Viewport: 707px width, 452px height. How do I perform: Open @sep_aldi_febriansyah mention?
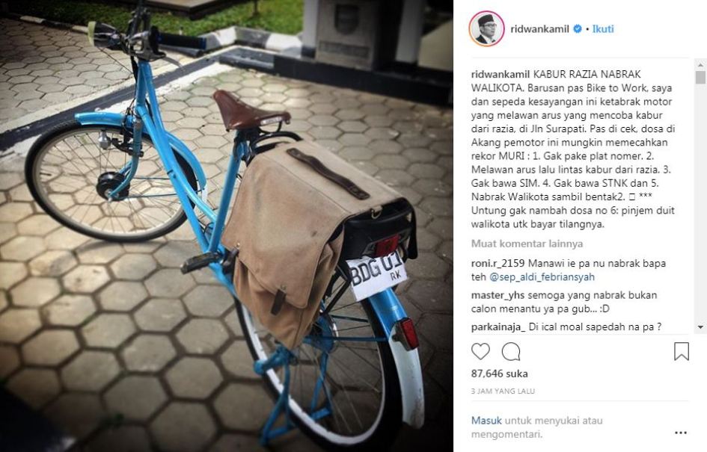[x=542, y=277]
